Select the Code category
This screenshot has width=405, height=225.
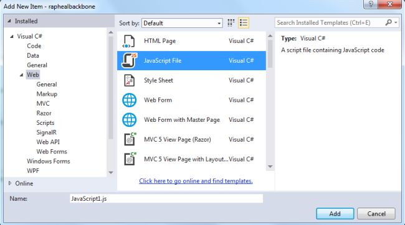click(x=34, y=46)
